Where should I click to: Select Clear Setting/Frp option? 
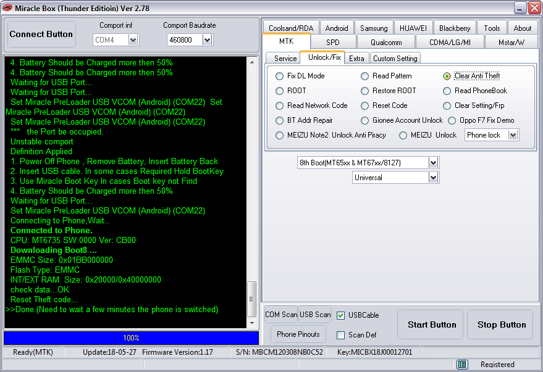tap(447, 105)
